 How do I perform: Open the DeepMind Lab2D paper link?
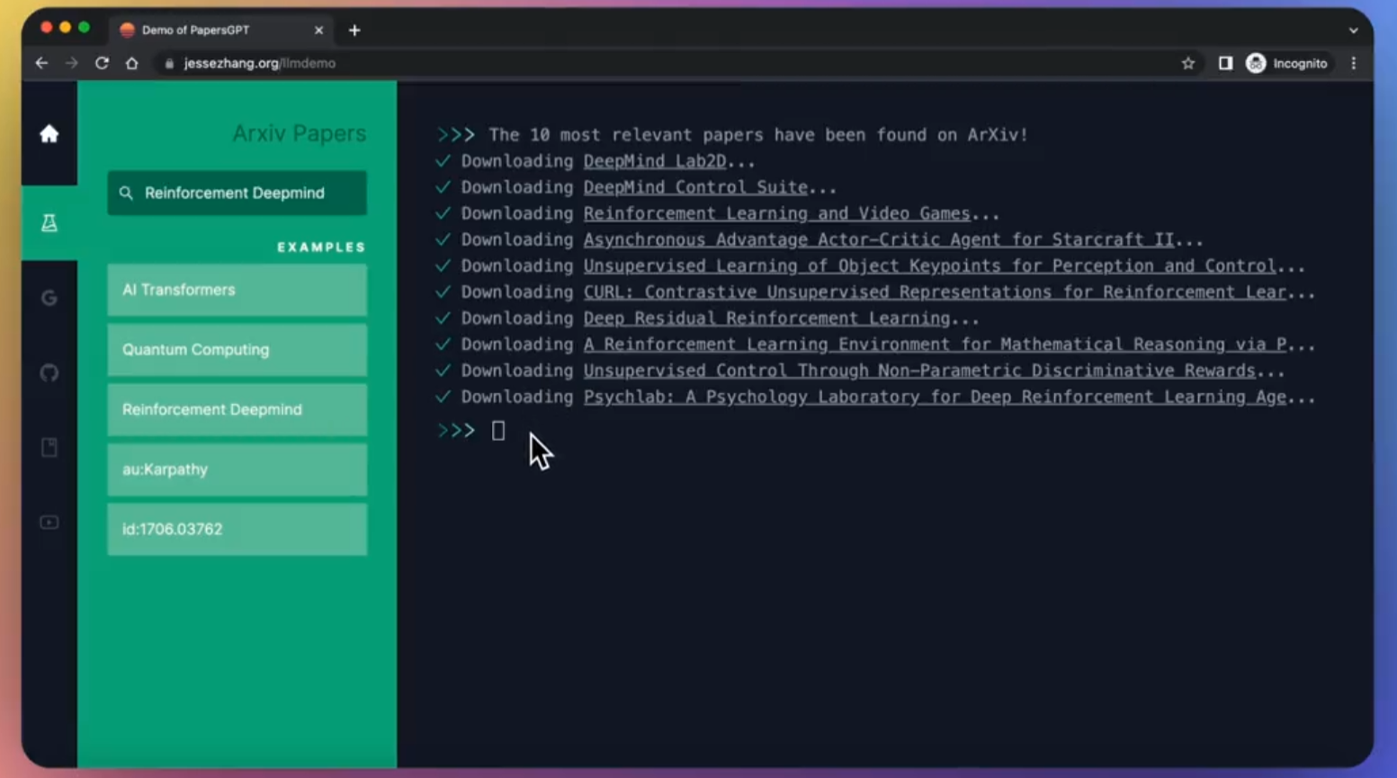pyautogui.click(x=655, y=161)
